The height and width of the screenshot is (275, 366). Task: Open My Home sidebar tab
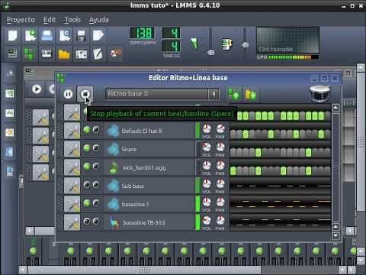(x=10, y=152)
